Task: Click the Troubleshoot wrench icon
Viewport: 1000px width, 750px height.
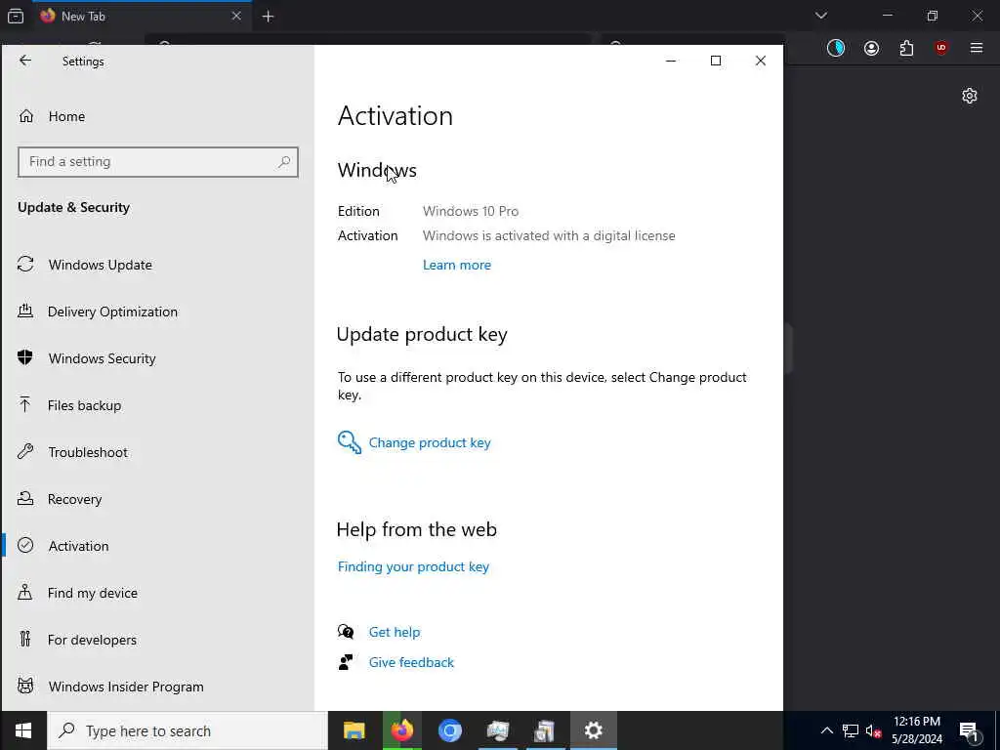Action: pyautogui.click(x=24, y=451)
